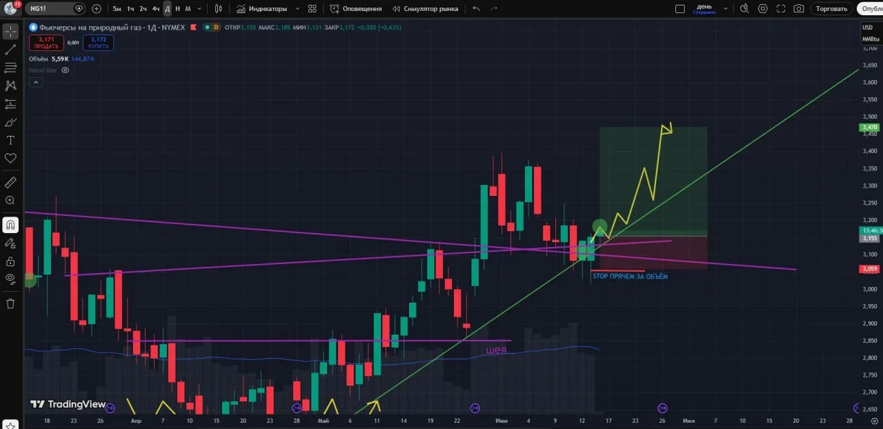Viewport: 883px width, 429px height.
Task: Open the layout templates grid icon
Action: (312, 9)
